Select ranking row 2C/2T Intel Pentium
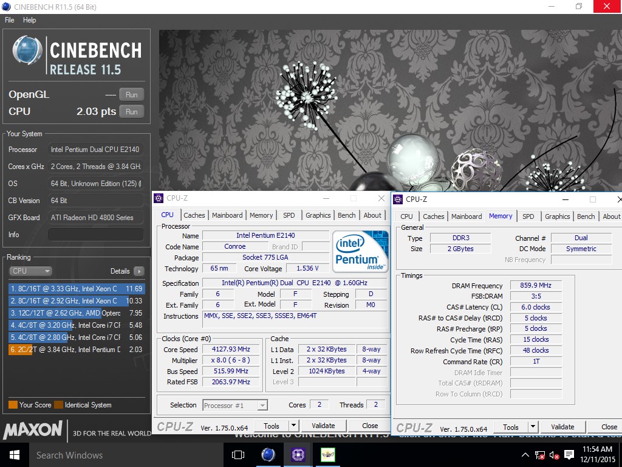The image size is (622, 467). coord(77,350)
